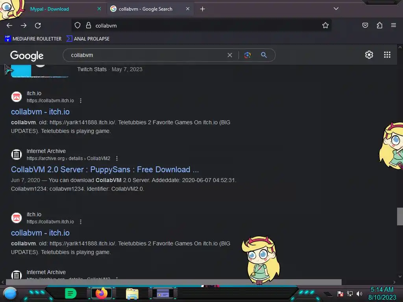View site security via padlock icon

(x=89, y=25)
